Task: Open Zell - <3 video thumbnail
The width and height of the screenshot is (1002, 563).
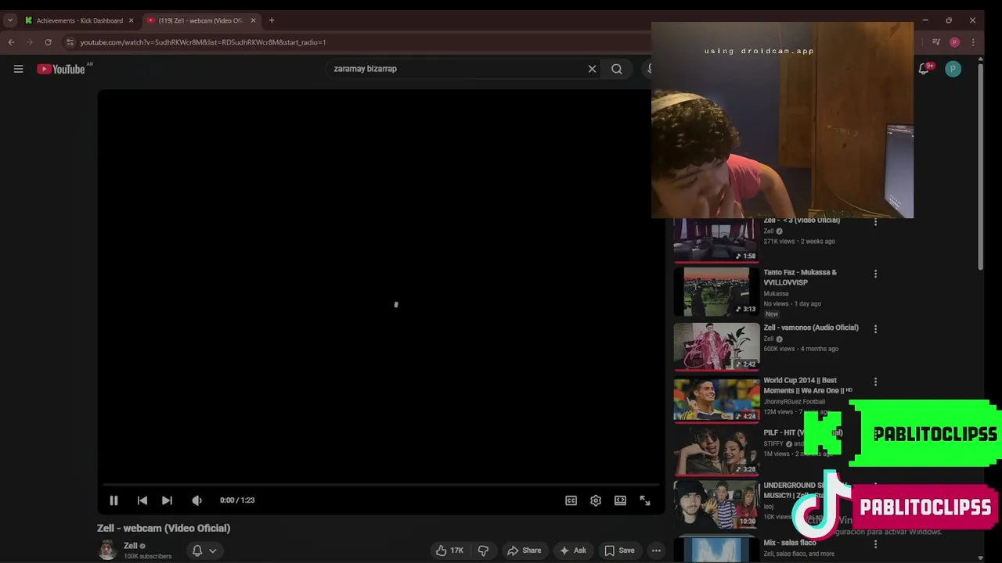Action: 716,240
